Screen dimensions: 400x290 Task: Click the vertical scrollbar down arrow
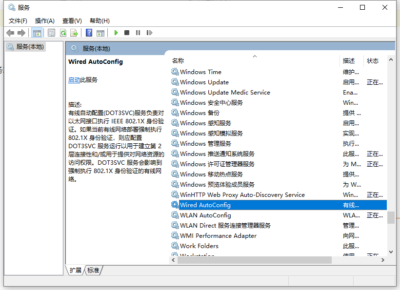[391, 252]
